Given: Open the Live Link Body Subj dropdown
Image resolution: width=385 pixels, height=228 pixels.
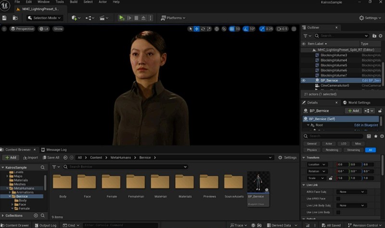Looking at the screenshot, I should tap(351, 206).
